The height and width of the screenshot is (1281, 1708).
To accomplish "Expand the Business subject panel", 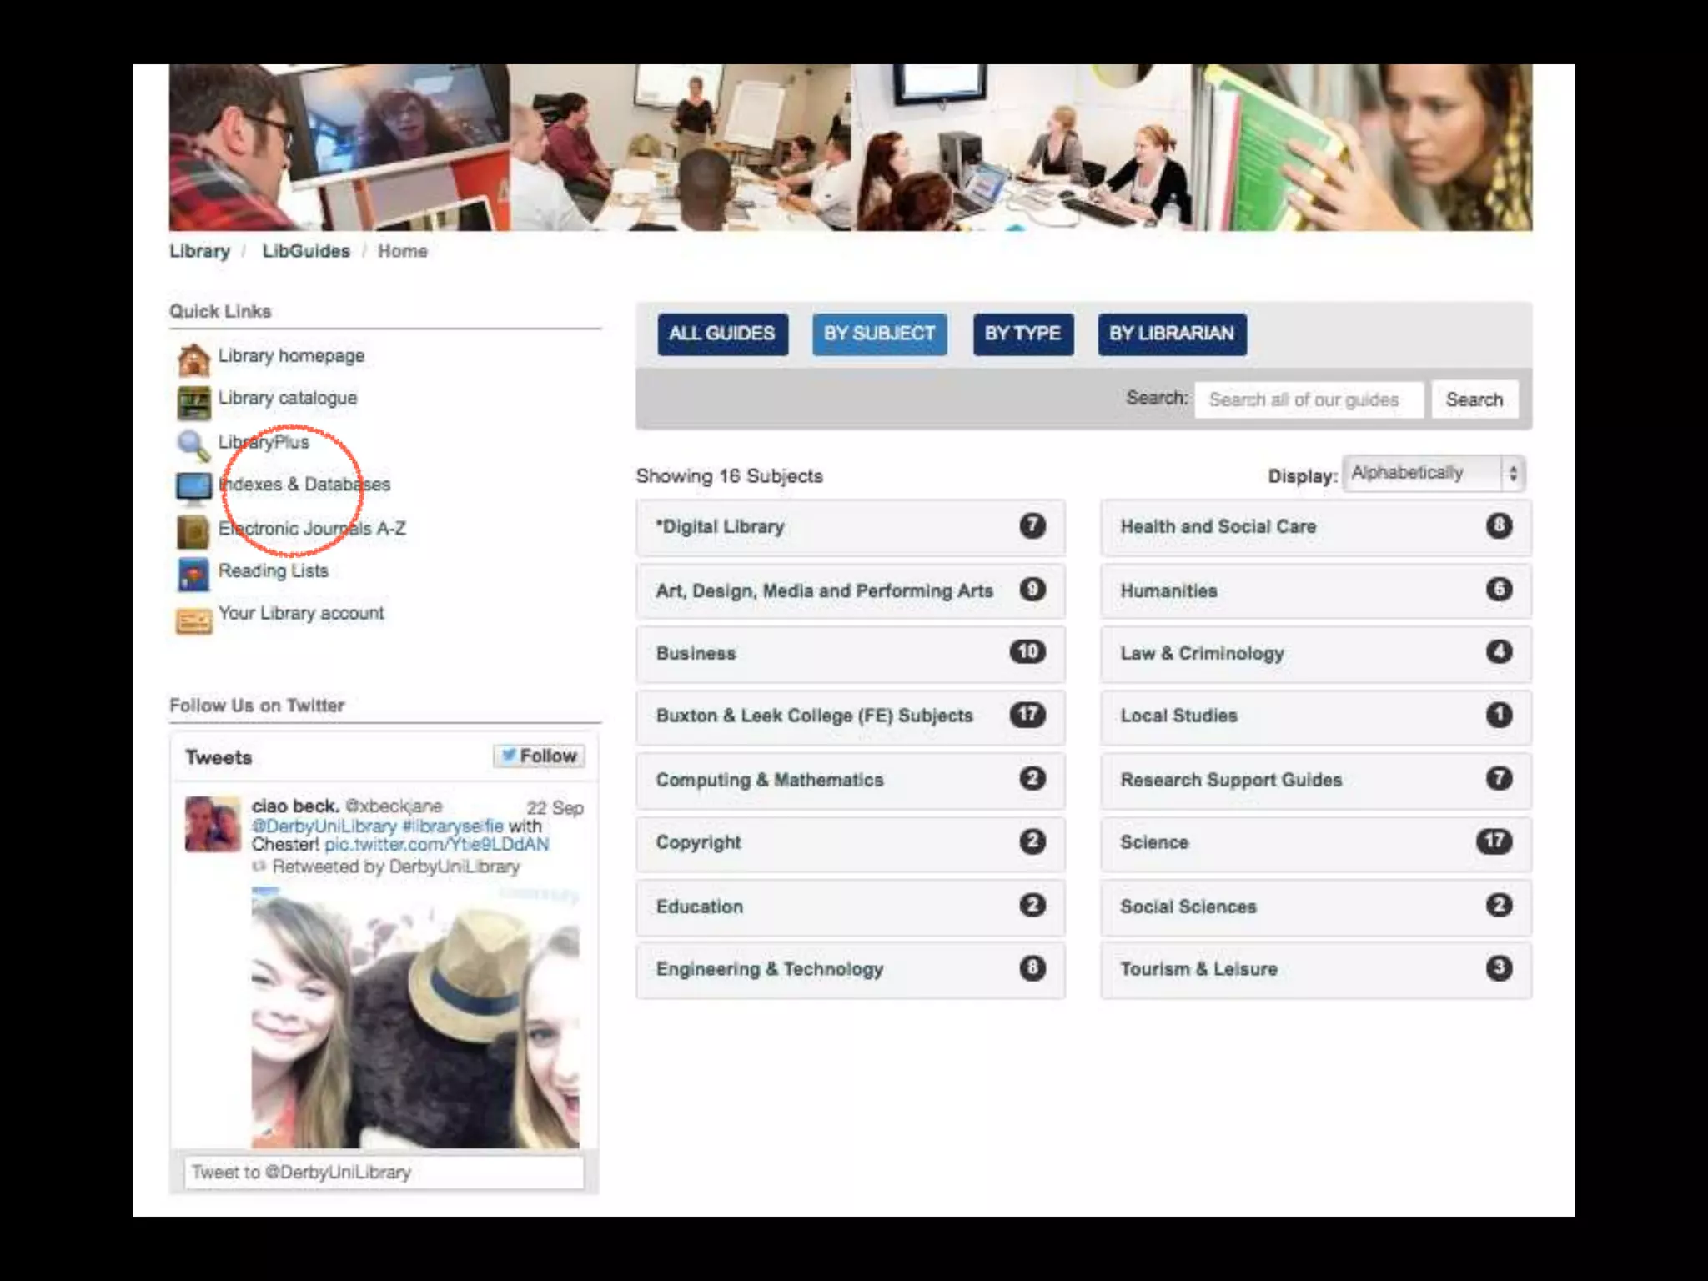I will [849, 653].
